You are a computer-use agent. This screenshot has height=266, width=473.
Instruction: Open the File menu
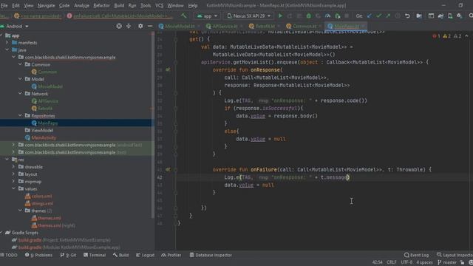click(4, 5)
